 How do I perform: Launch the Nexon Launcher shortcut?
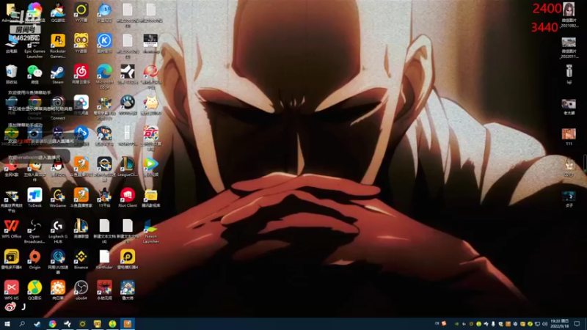tap(151, 231)
